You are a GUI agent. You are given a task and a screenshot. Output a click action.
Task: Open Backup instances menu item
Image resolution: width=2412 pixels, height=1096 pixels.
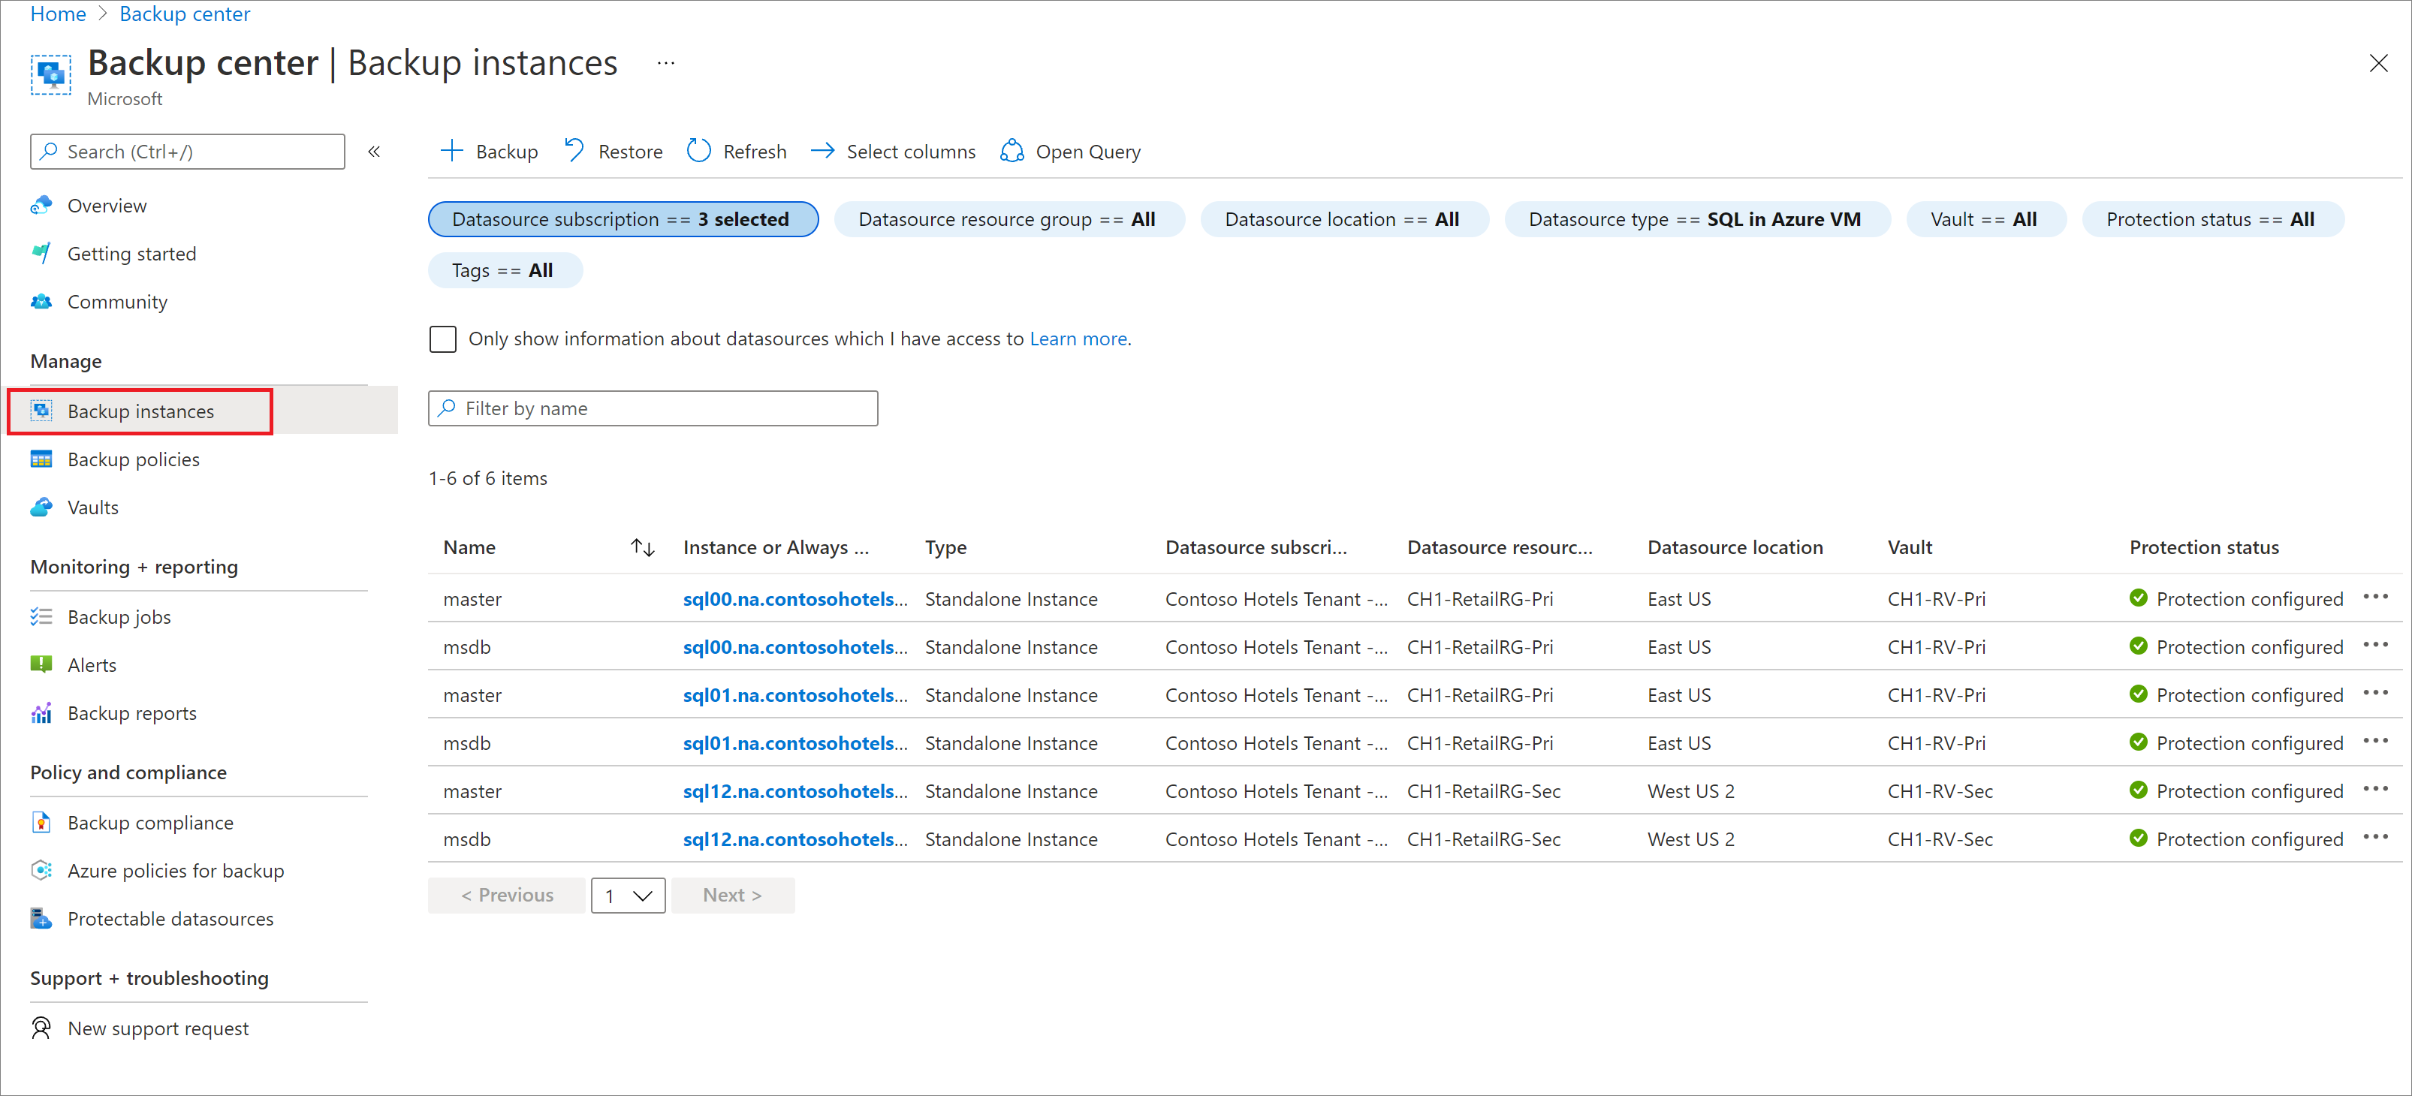[x=141, y=411]
